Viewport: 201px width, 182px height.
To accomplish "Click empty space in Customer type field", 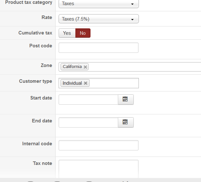I will coord(114,83).
